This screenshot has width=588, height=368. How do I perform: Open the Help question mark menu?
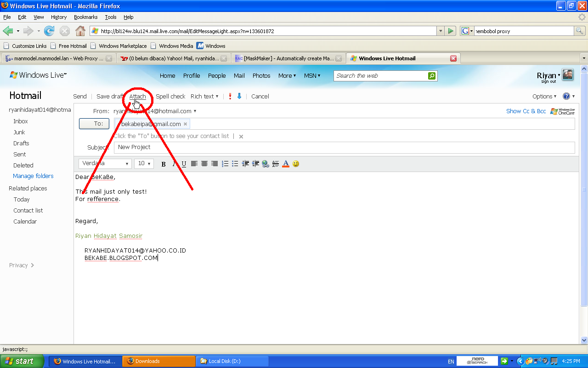click(x=566, y=96)
